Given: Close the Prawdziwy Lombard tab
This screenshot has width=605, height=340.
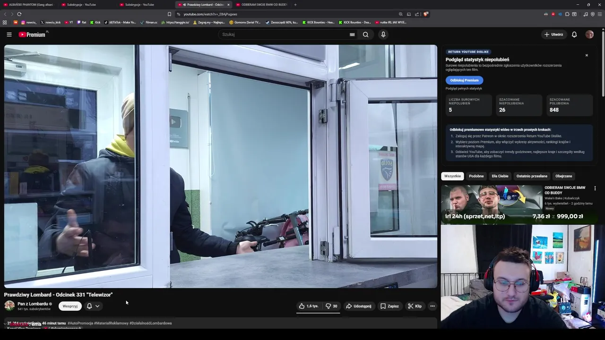Looking at the screenshot, I should (228, 5).
